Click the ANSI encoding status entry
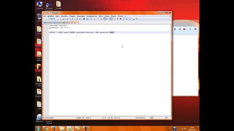This screenshot has width=234, height=131. 152,118
